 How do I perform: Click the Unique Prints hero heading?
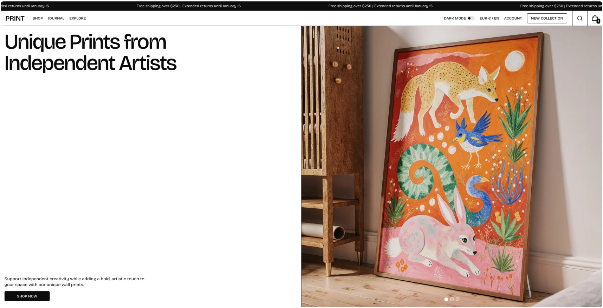(x=90, y=52)
